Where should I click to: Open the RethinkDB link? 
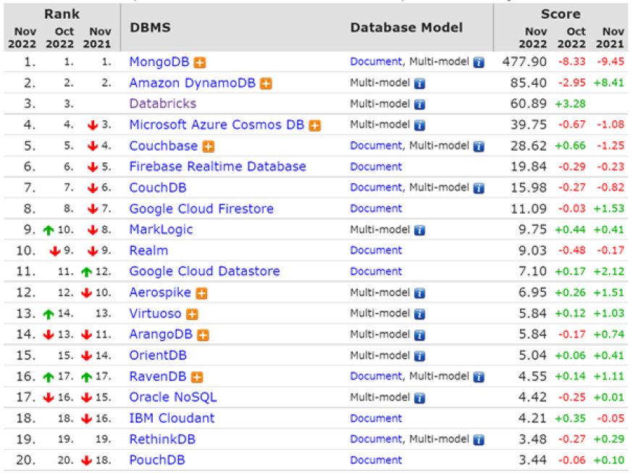(162, 439)
